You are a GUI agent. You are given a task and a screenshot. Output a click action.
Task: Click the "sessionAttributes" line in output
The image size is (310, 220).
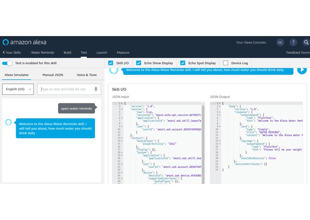pos(251,164)
